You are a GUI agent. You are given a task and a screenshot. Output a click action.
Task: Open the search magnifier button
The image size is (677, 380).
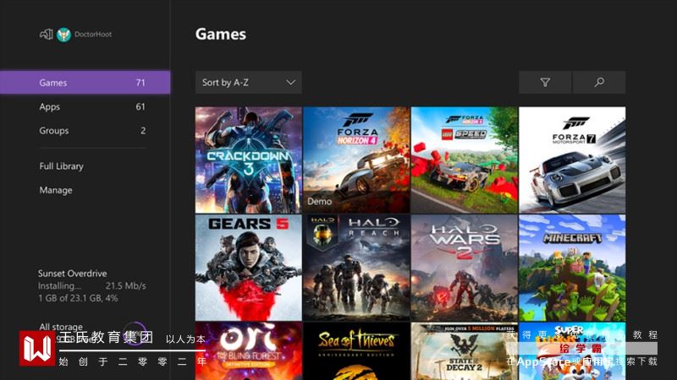599,82
